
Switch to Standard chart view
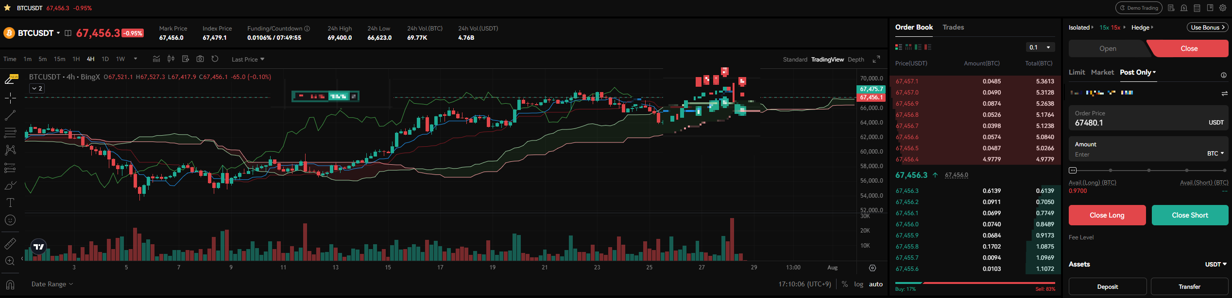[795, 60]
